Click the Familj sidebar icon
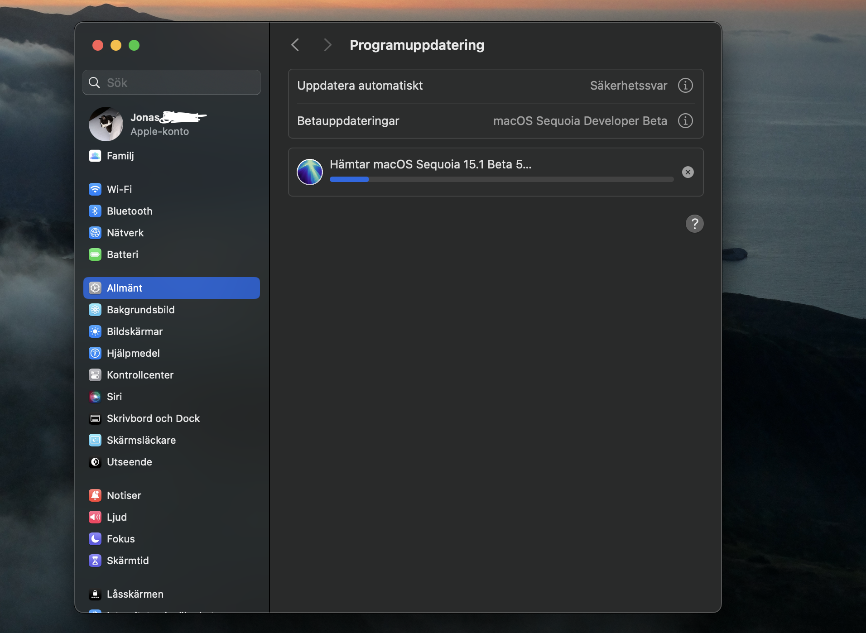Viewport: 866px width, 633px height. (95, 156)
